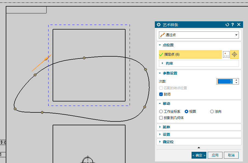Open the 通过点 type dropdown

(x=199, y=35)
